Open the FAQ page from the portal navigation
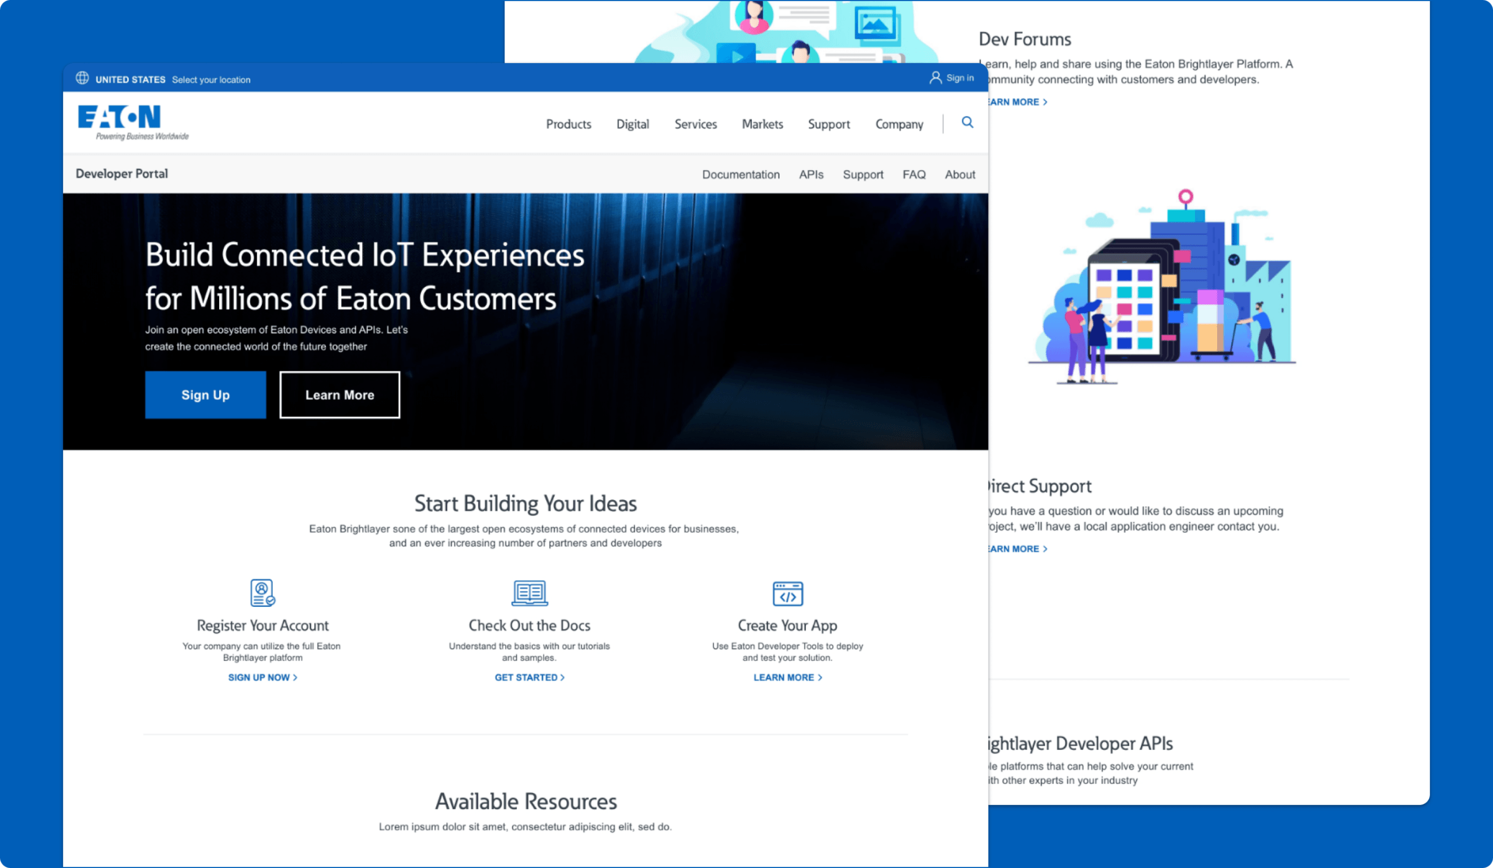 tap(914, 174)
